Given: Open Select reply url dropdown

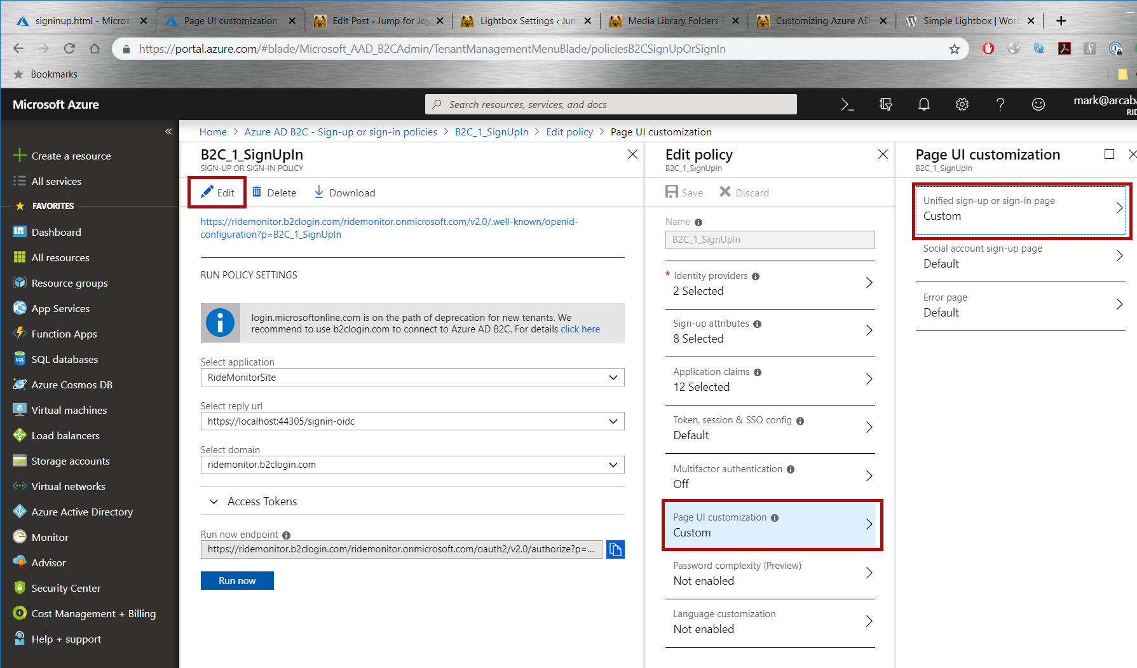Looking at the screenshot, I should pos(412,421).
